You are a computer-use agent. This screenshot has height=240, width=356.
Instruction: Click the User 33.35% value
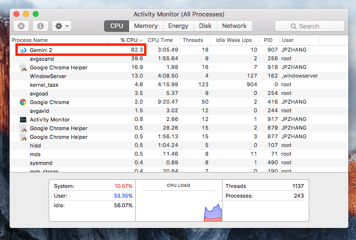tap(123, 196)
